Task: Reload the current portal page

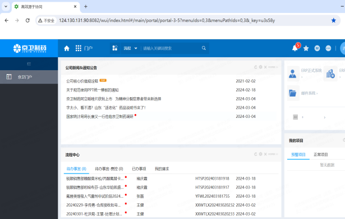Action: (27, 20)
